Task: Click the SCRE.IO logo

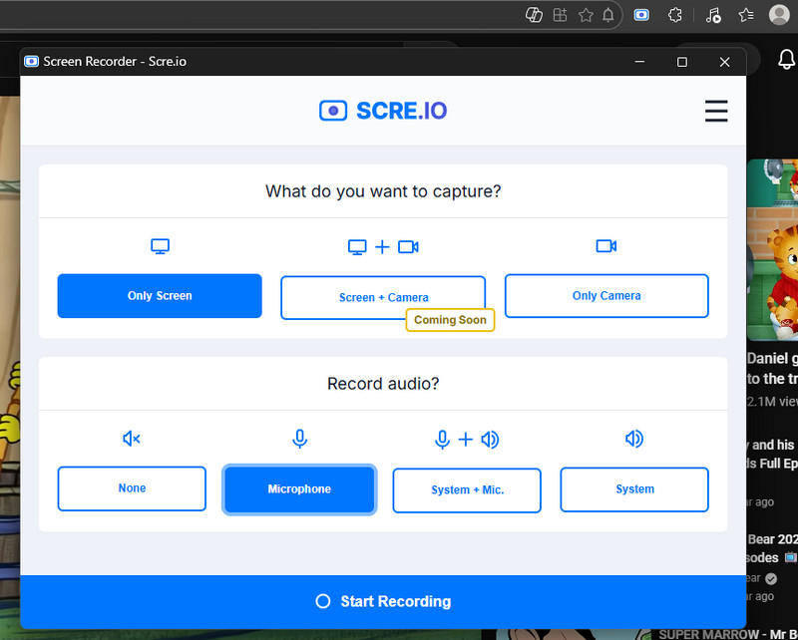Action: 382,111
